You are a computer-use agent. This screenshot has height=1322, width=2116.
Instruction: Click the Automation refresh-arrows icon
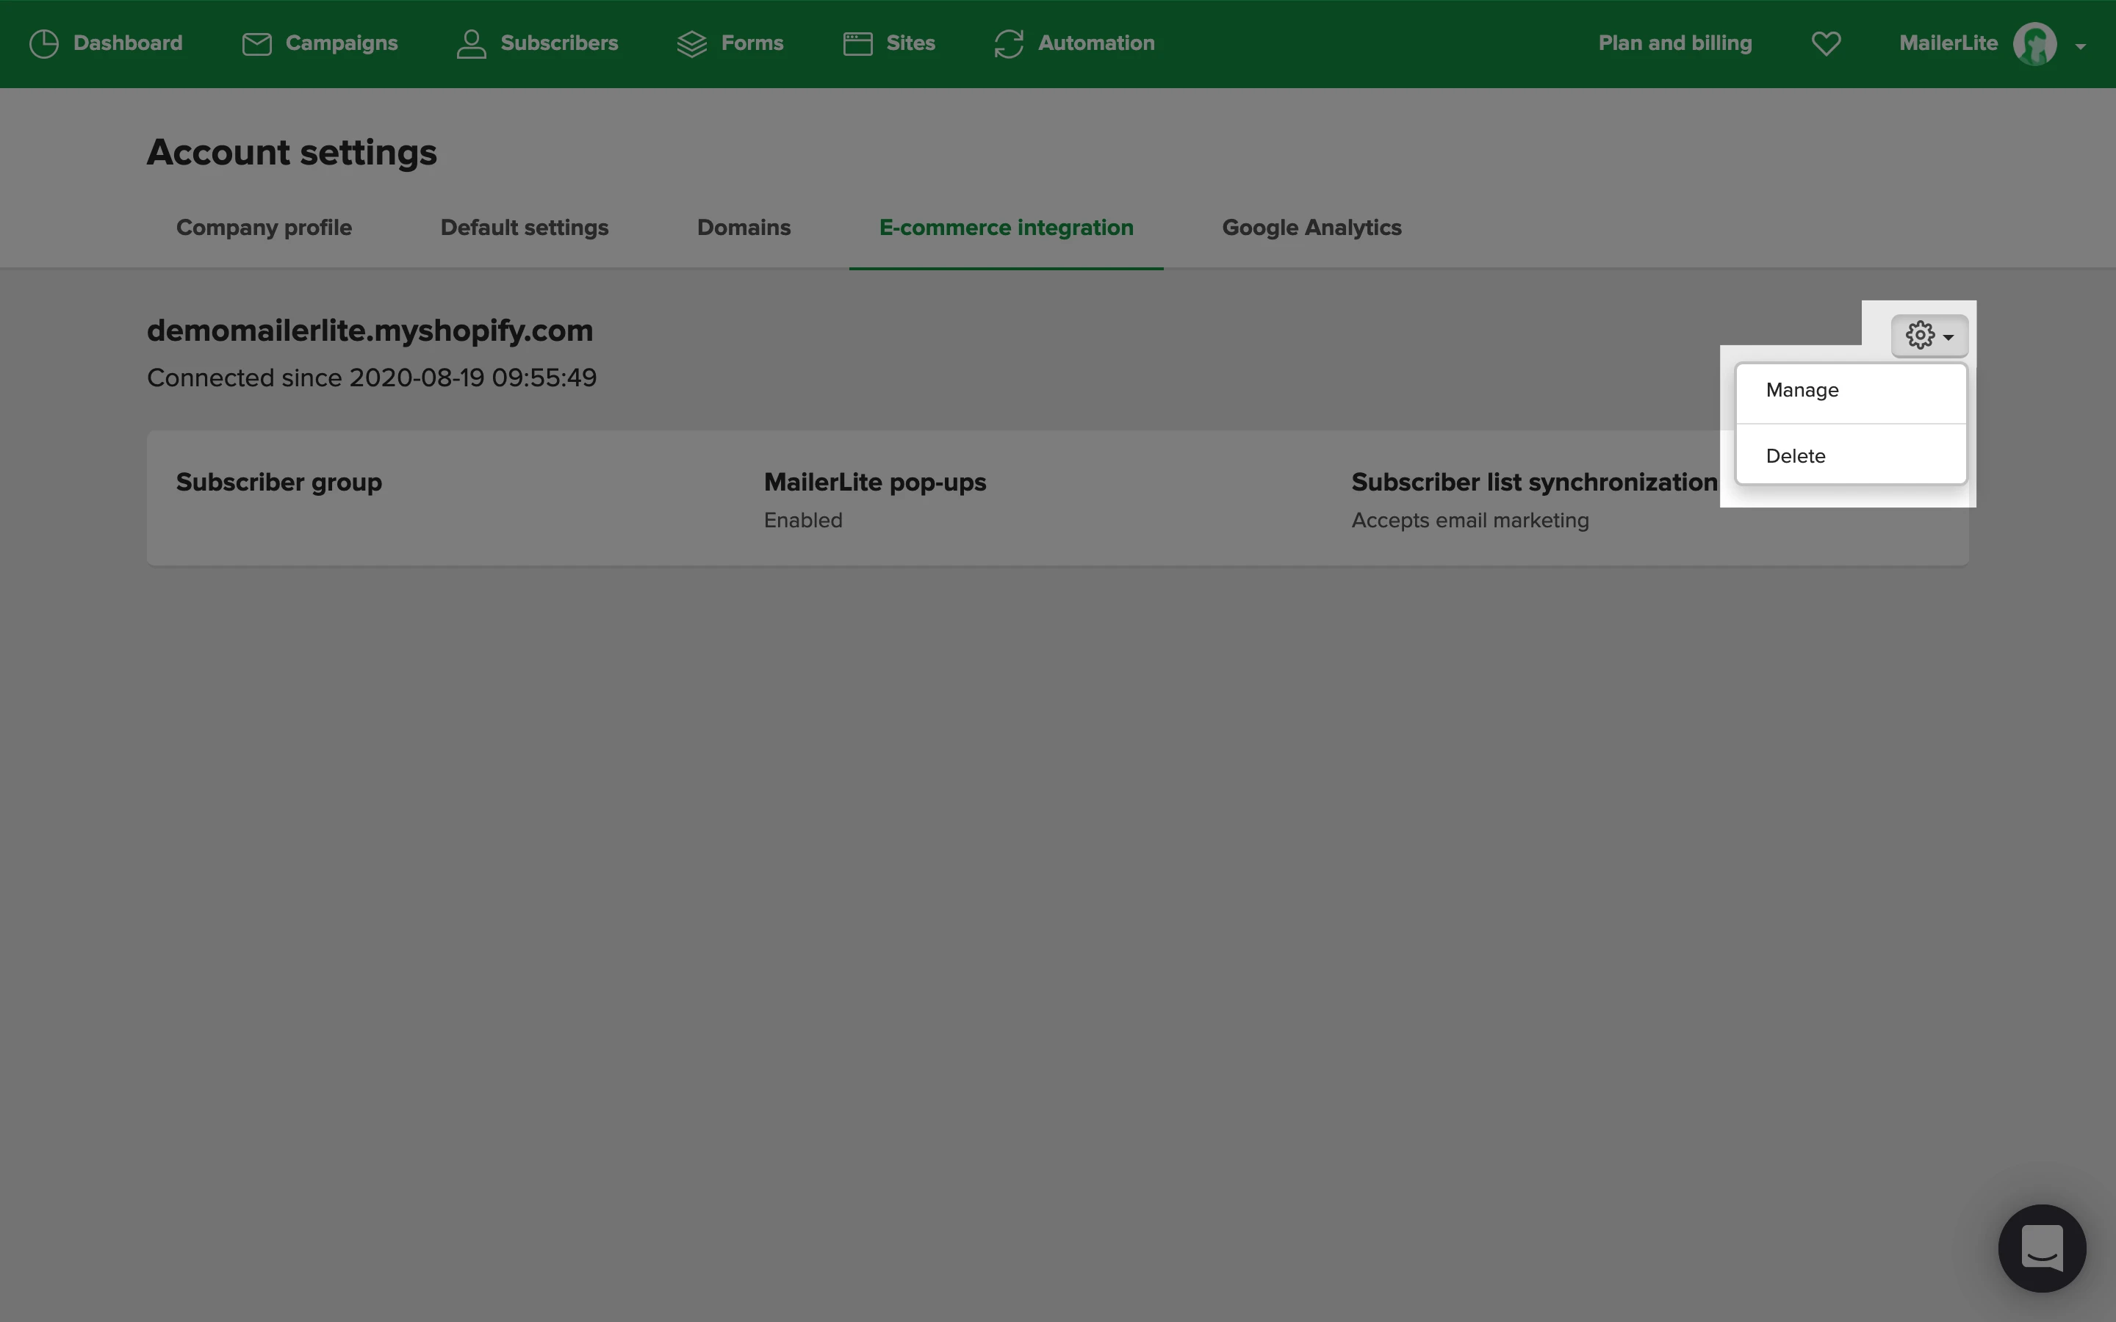(x=1009, y=44)
